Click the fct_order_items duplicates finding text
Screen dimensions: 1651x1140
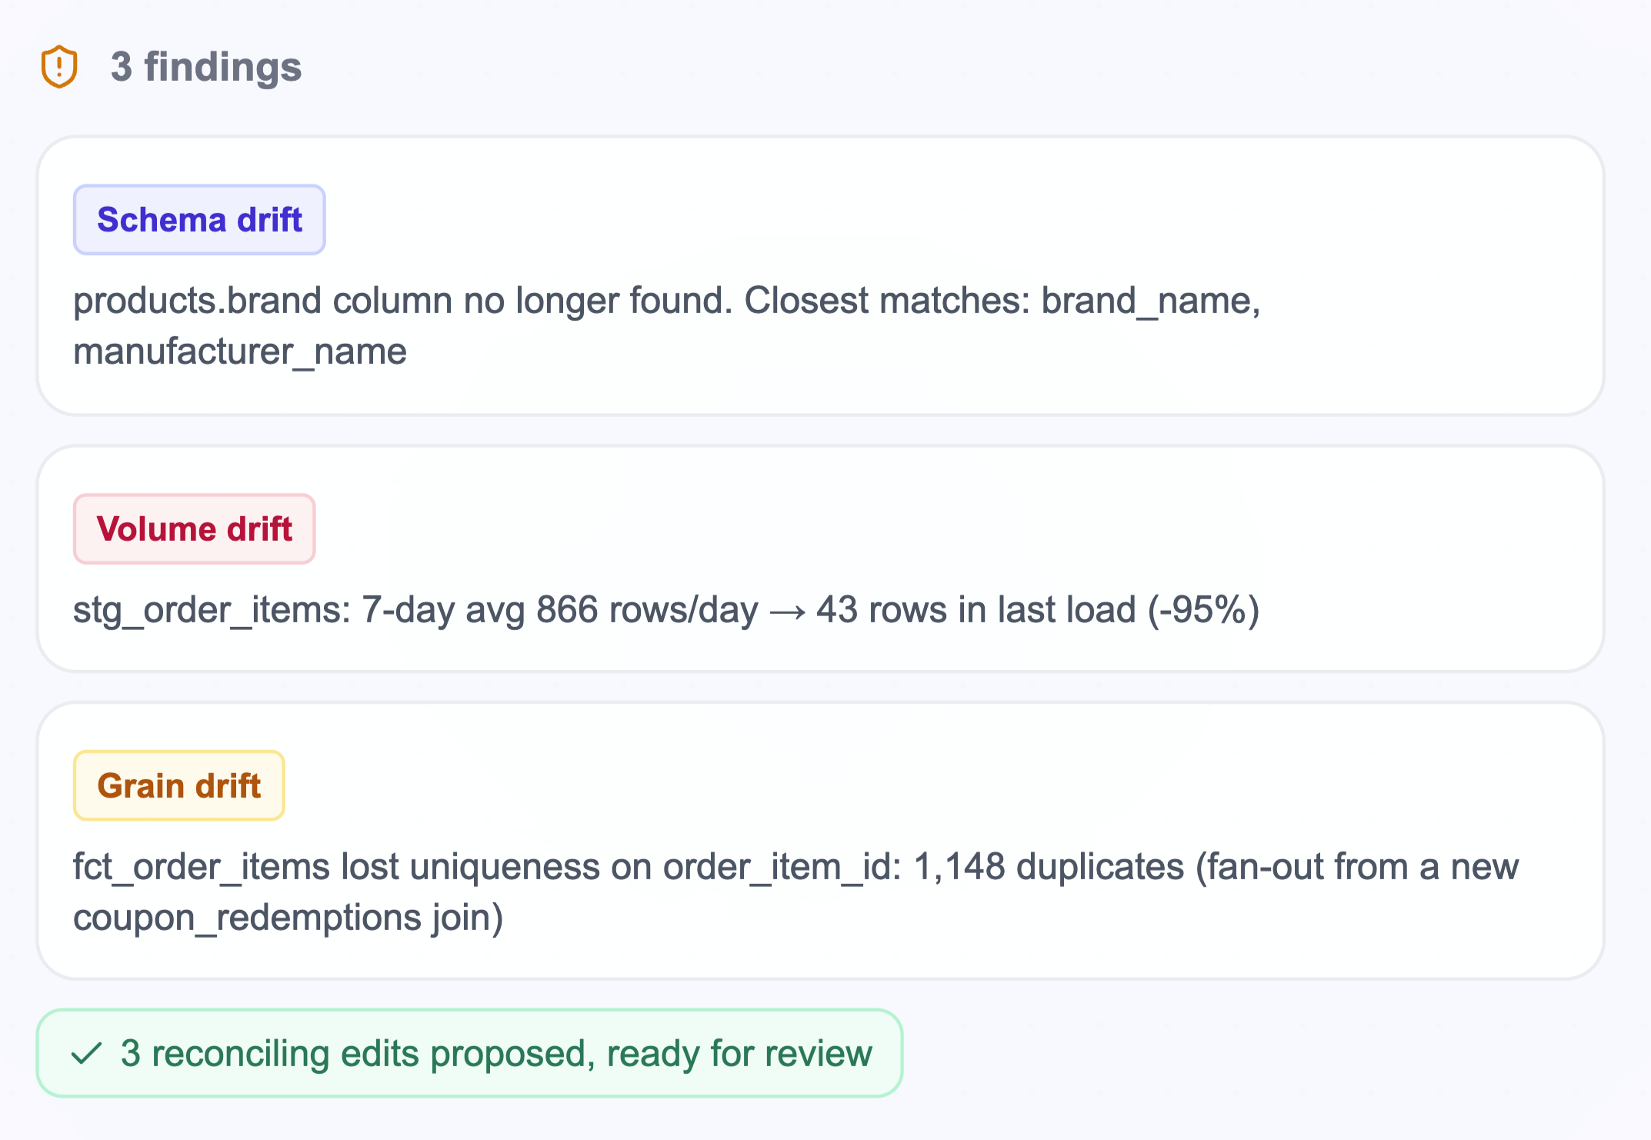(x=796, y=892)
